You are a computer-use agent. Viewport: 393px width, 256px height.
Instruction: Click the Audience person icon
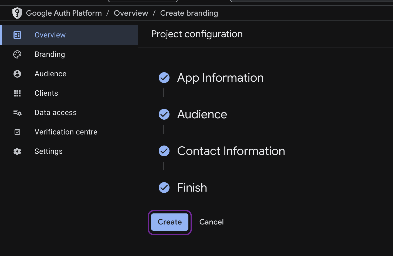coord(17,74)
